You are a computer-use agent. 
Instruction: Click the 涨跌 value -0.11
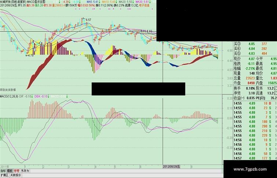click(x=251, y=64)
